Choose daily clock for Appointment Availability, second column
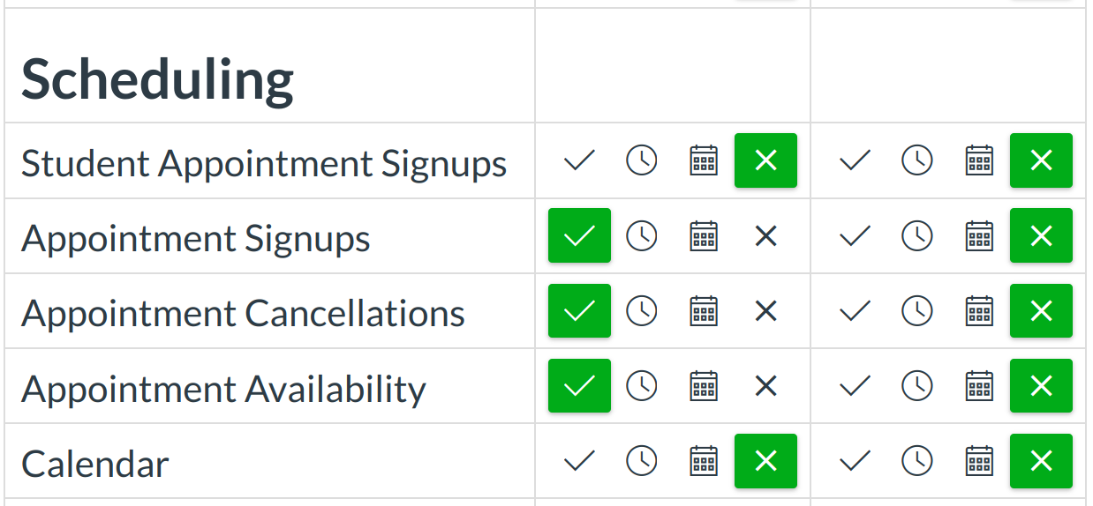 click(x=917, y=385)
